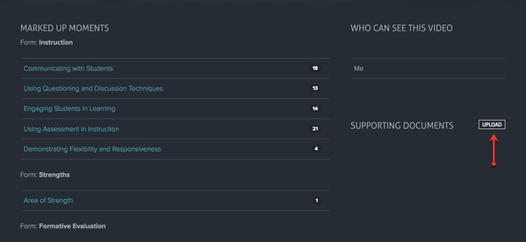Click the 18 count badge
526x242 pixels.
pos(315,68)
